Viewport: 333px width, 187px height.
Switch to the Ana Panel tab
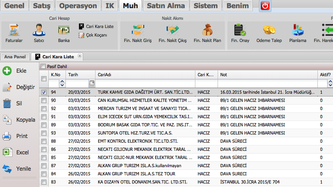tap(15, 57)
